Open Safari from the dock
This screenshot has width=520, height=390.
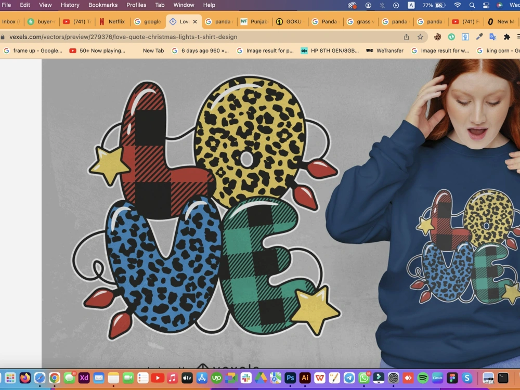[x=40, y=378]
